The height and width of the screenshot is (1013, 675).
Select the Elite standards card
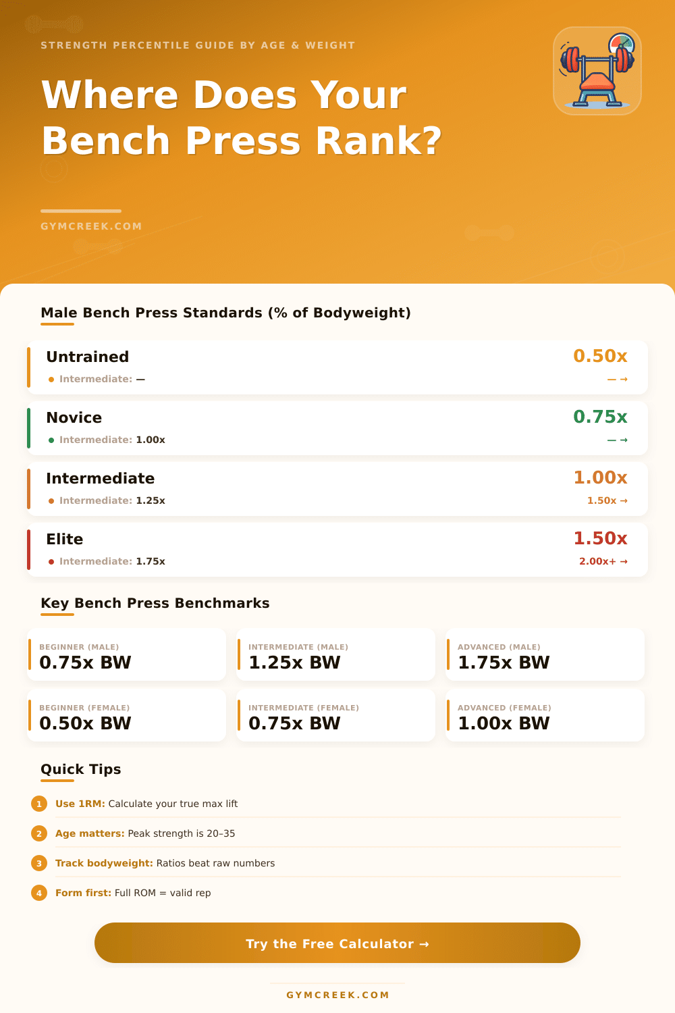pyautogui.click(x=337, y=550)
